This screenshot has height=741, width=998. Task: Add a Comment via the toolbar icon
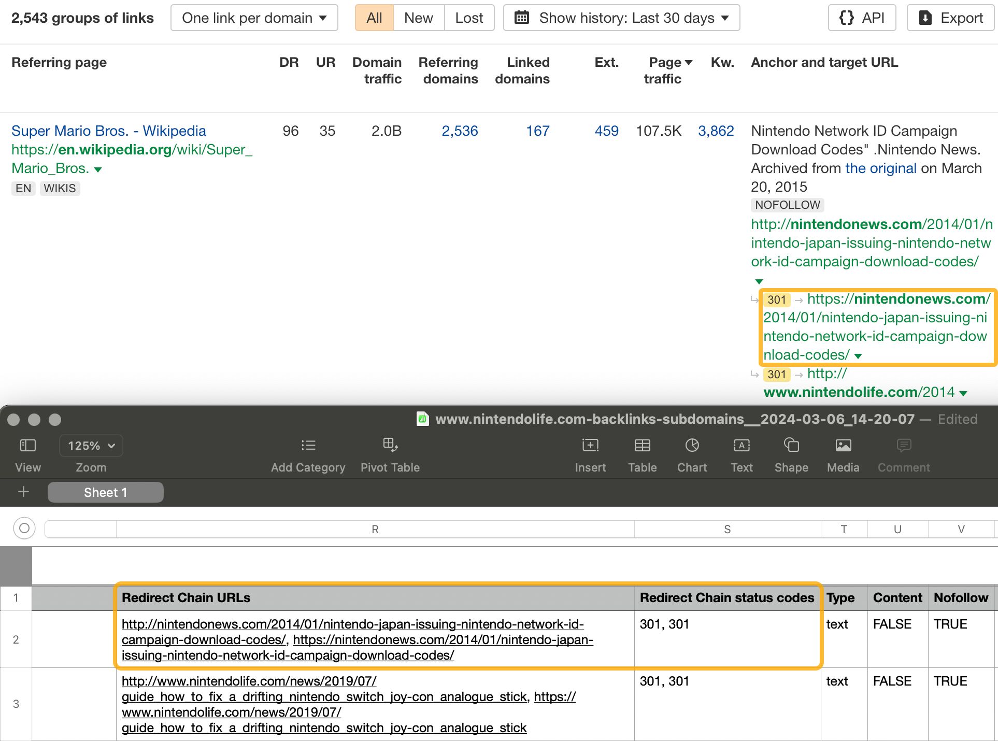tap(903, 453)
